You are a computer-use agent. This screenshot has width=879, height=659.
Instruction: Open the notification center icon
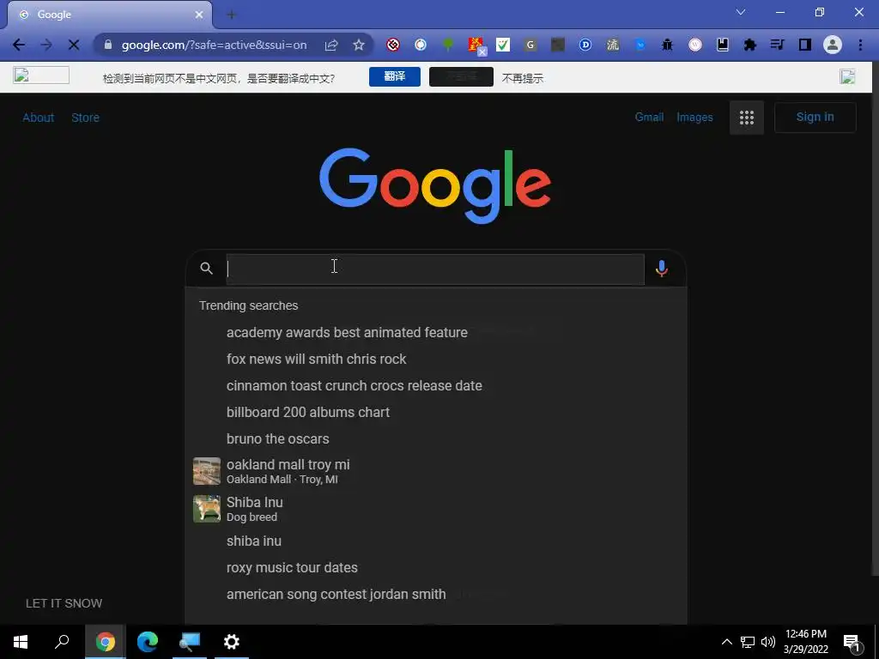point(852,643)
